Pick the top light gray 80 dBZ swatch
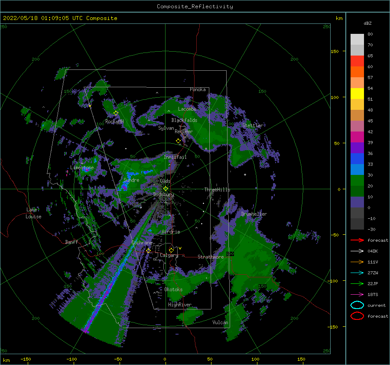Image resolution: width=390 pixels, height=365 pixels. 357,39
